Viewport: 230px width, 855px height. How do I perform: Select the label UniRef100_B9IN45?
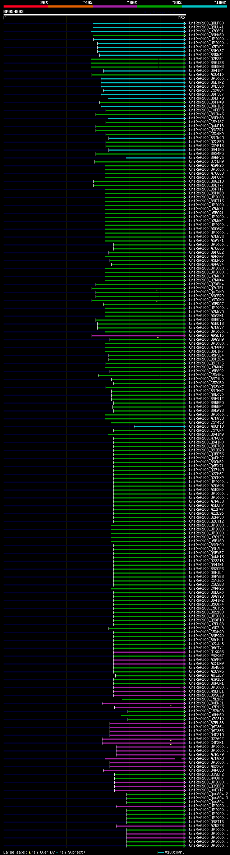(x=206, y=138)
